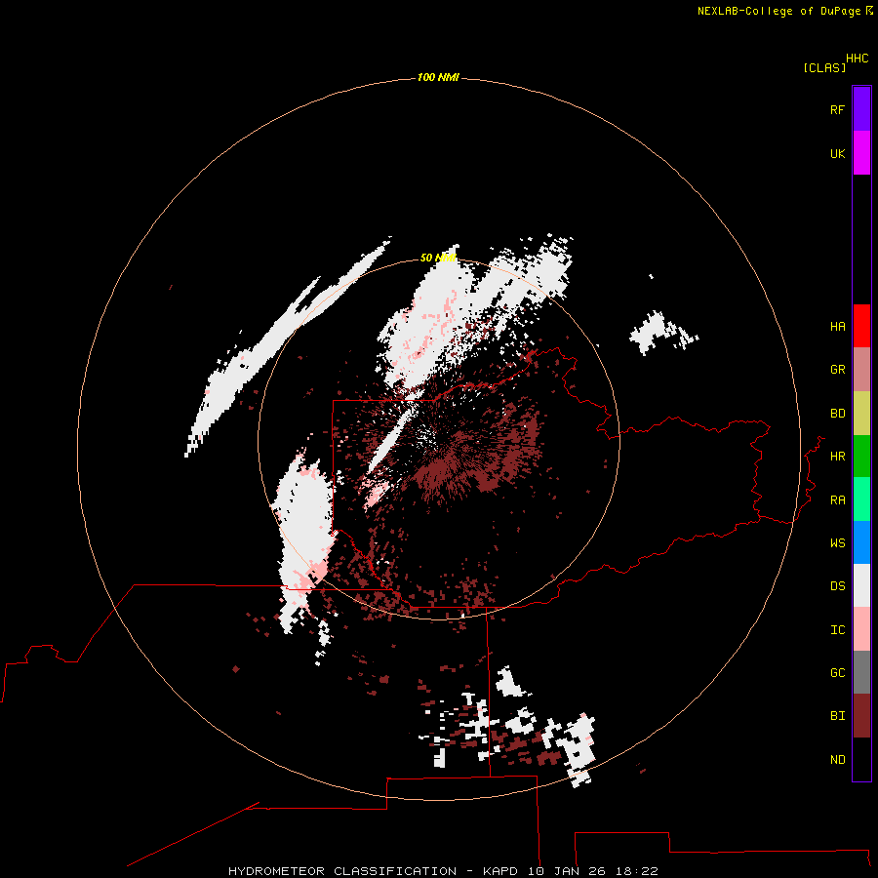Click the ND black legend swatch
Viewport: 878px width, 878px height.
(861, 759)
